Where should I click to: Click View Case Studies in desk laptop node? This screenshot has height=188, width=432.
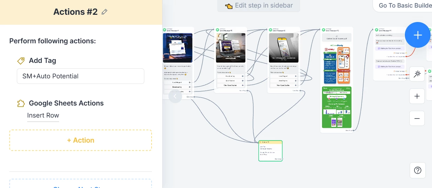click(x=230, y=85)
